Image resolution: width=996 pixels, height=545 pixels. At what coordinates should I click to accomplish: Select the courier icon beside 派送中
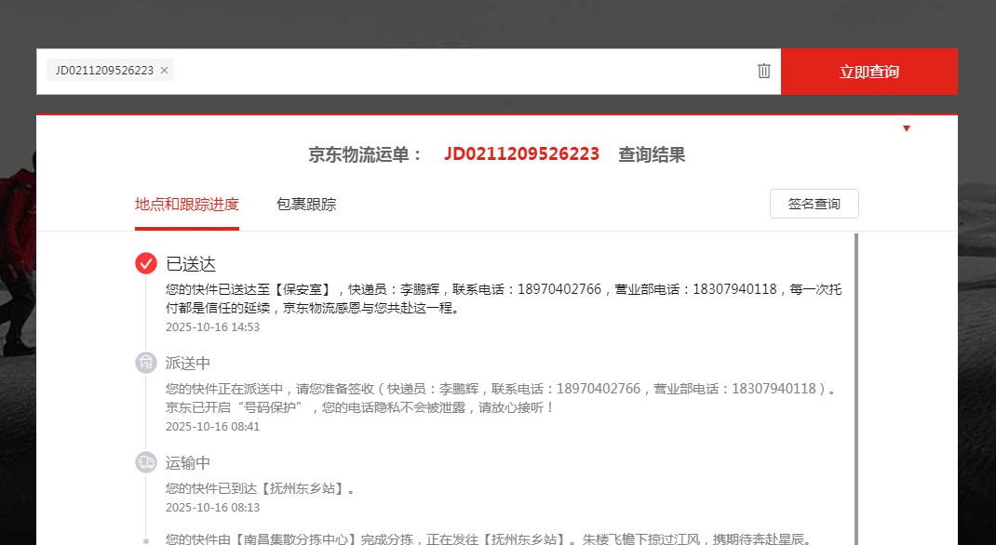click(x=146, y=363)
